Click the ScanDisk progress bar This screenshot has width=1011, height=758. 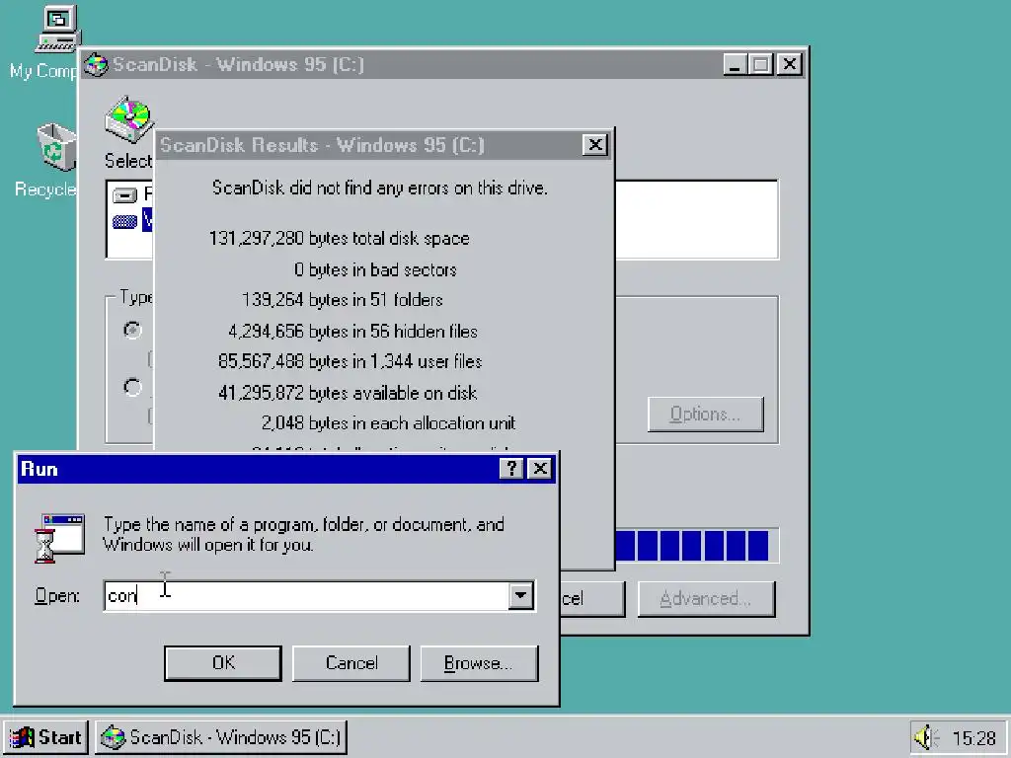pos(697,545)
